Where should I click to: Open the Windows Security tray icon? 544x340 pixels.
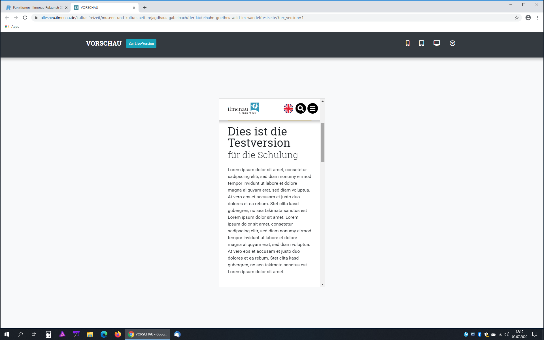486,334
